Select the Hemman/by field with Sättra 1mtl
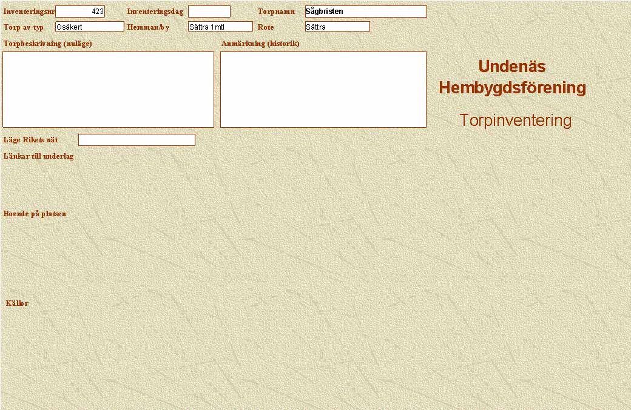The image size is (631, 410). point(220,27)
